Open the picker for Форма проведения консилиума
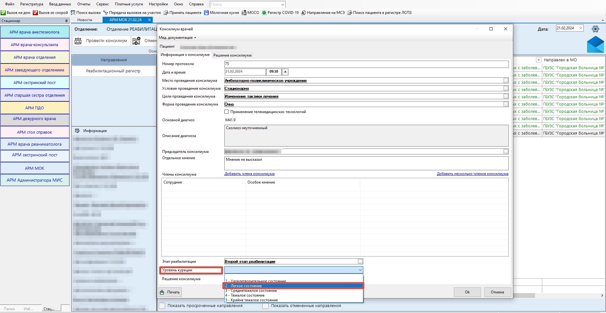The width and height of the screenshot is (606, 313). point(506,104)
